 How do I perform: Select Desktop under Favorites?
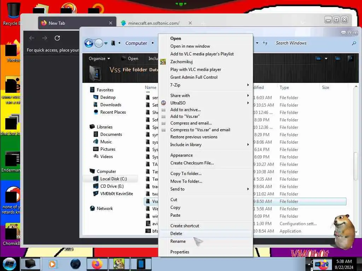point(108,97)
